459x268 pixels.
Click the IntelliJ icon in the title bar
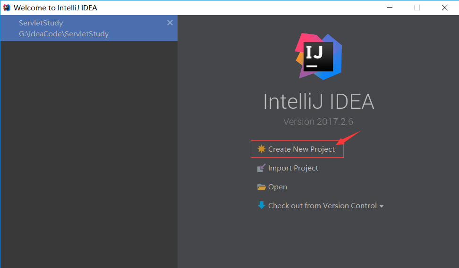(7, 8)
